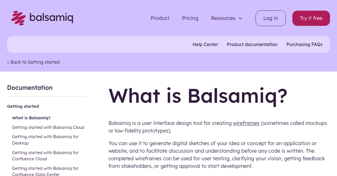Select Getting started with Confluence Cloud

coord(45,156)
